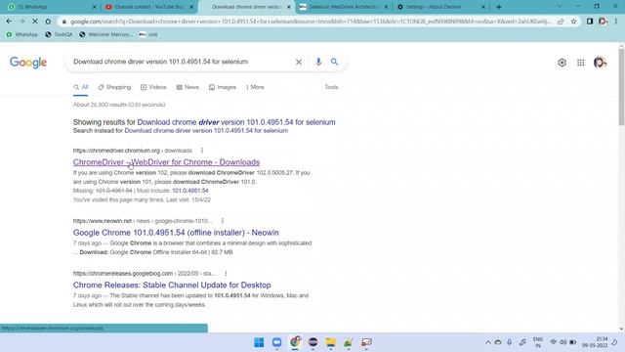Open ChromeDriver - WebDriver for Chrome - Downloads
The height and width of the screenshot is (352, 625).
click(x=166, y=162)
